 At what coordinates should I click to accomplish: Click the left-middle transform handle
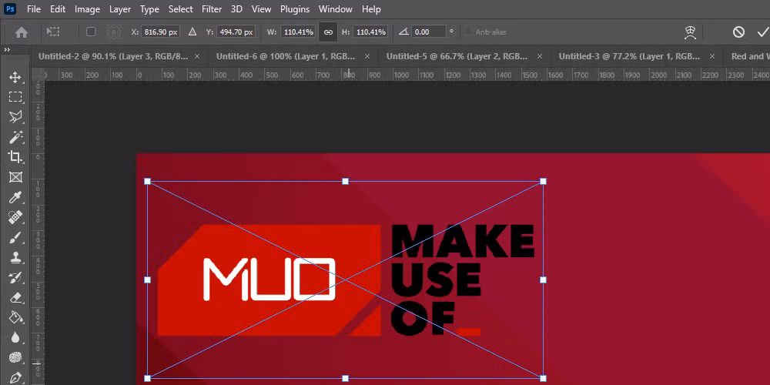pos(147,280)
